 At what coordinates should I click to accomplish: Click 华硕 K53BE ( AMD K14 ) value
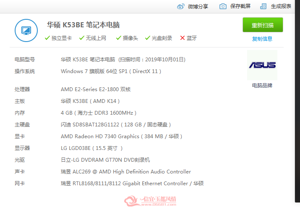(x=90, y=101)
